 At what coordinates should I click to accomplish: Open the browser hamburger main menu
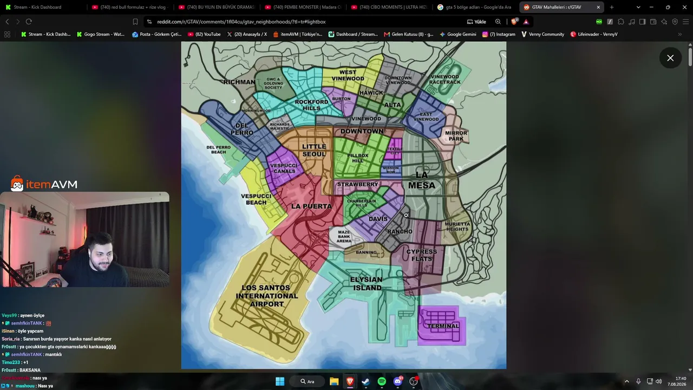[x=685, y=22]
